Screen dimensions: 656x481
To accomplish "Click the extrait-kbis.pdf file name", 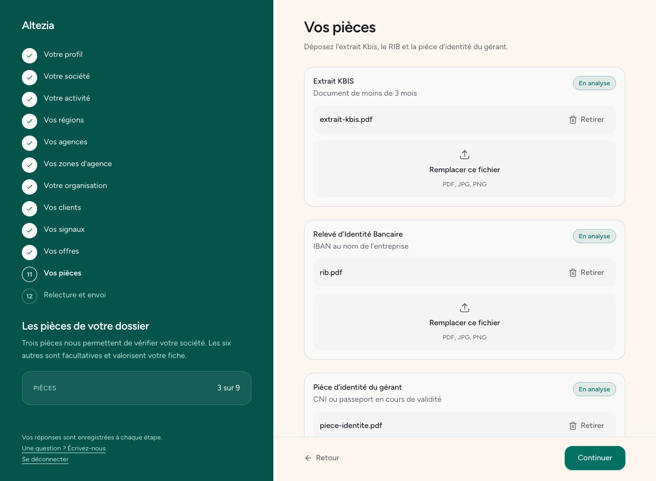I will (346, 120).
